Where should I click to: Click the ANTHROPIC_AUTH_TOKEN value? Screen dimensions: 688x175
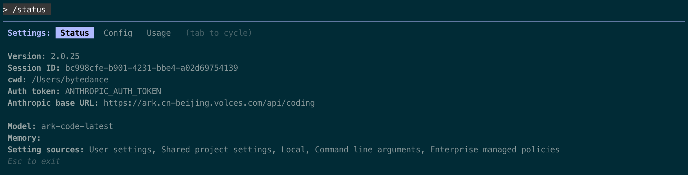pos(113,91)
